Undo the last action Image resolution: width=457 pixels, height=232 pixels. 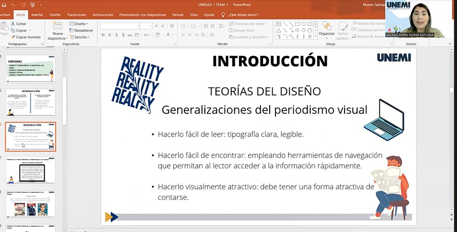13,5
